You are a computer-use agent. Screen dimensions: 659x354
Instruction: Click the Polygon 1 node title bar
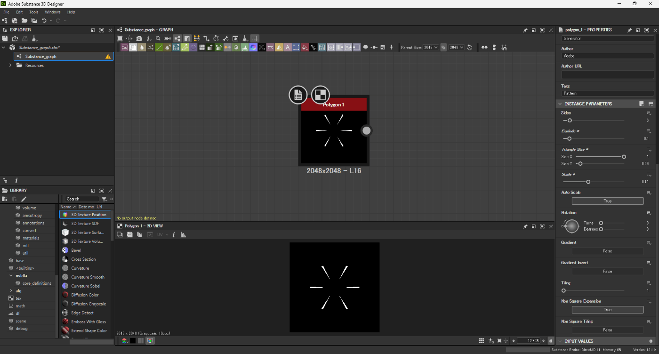click(x=334, y=105)
